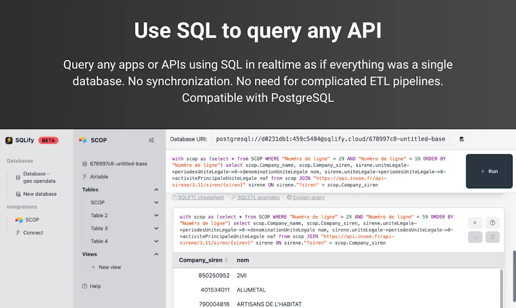Image resolution: width=516 pixels, height=308 pixels.
Task: Click the question mark help icon in results panel
Action: pos(493,223)
